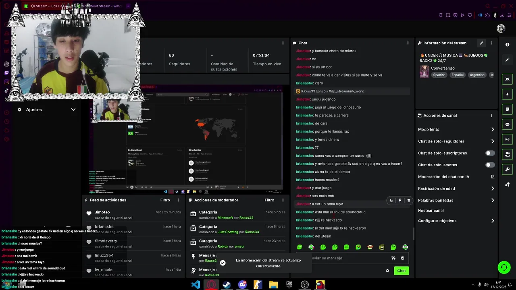Open the browser easy setup sliders icon
The image size is (516, 290).
510,15
